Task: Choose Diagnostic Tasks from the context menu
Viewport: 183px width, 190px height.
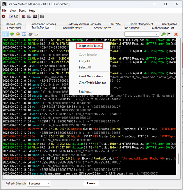Action: [90, 46]
